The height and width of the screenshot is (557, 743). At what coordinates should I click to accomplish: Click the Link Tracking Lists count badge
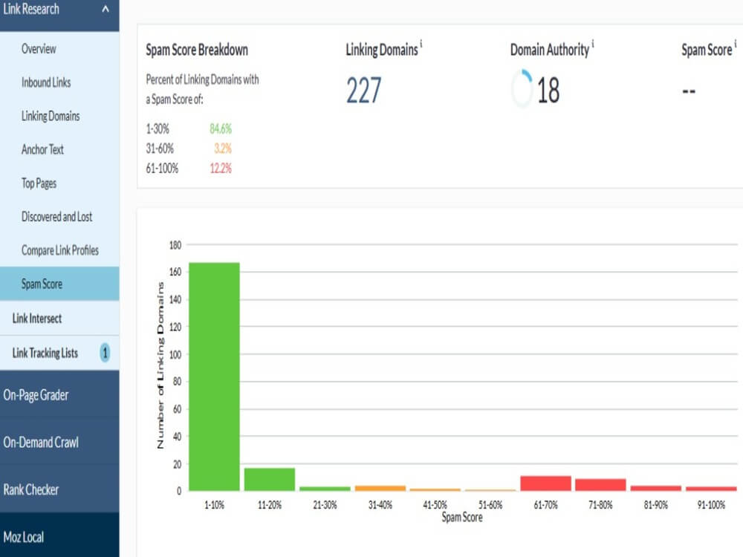click(105, 353)
